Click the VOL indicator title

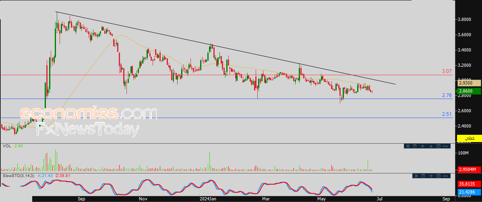6,146
